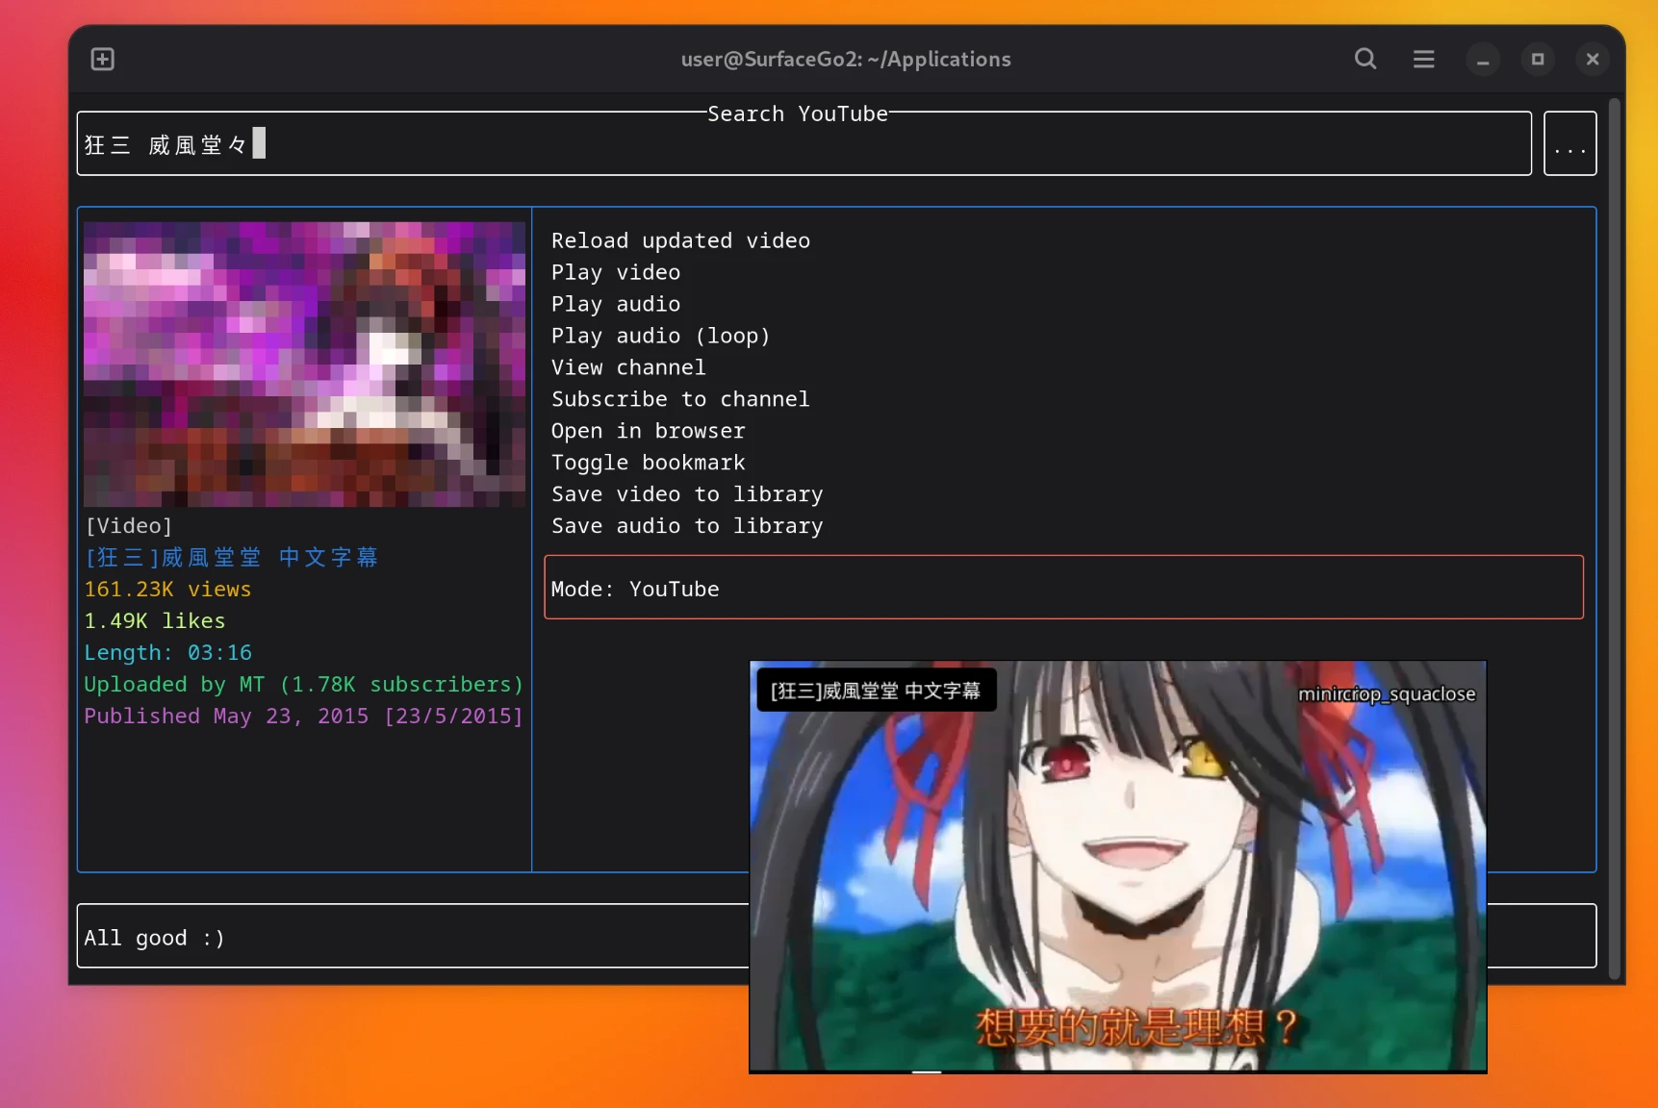Image resolution: width=1658 pixels, height=1108 pixels.
Task: Click the anime video preview window
Action: click(1116, 868)
